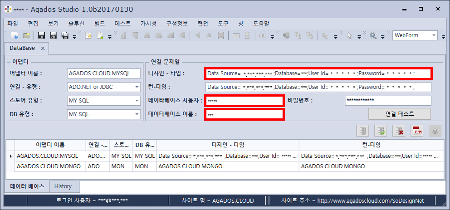This screenshot has width=450, height=210.
Task: Select the pointer arrow tool
Action: [349, 35]
